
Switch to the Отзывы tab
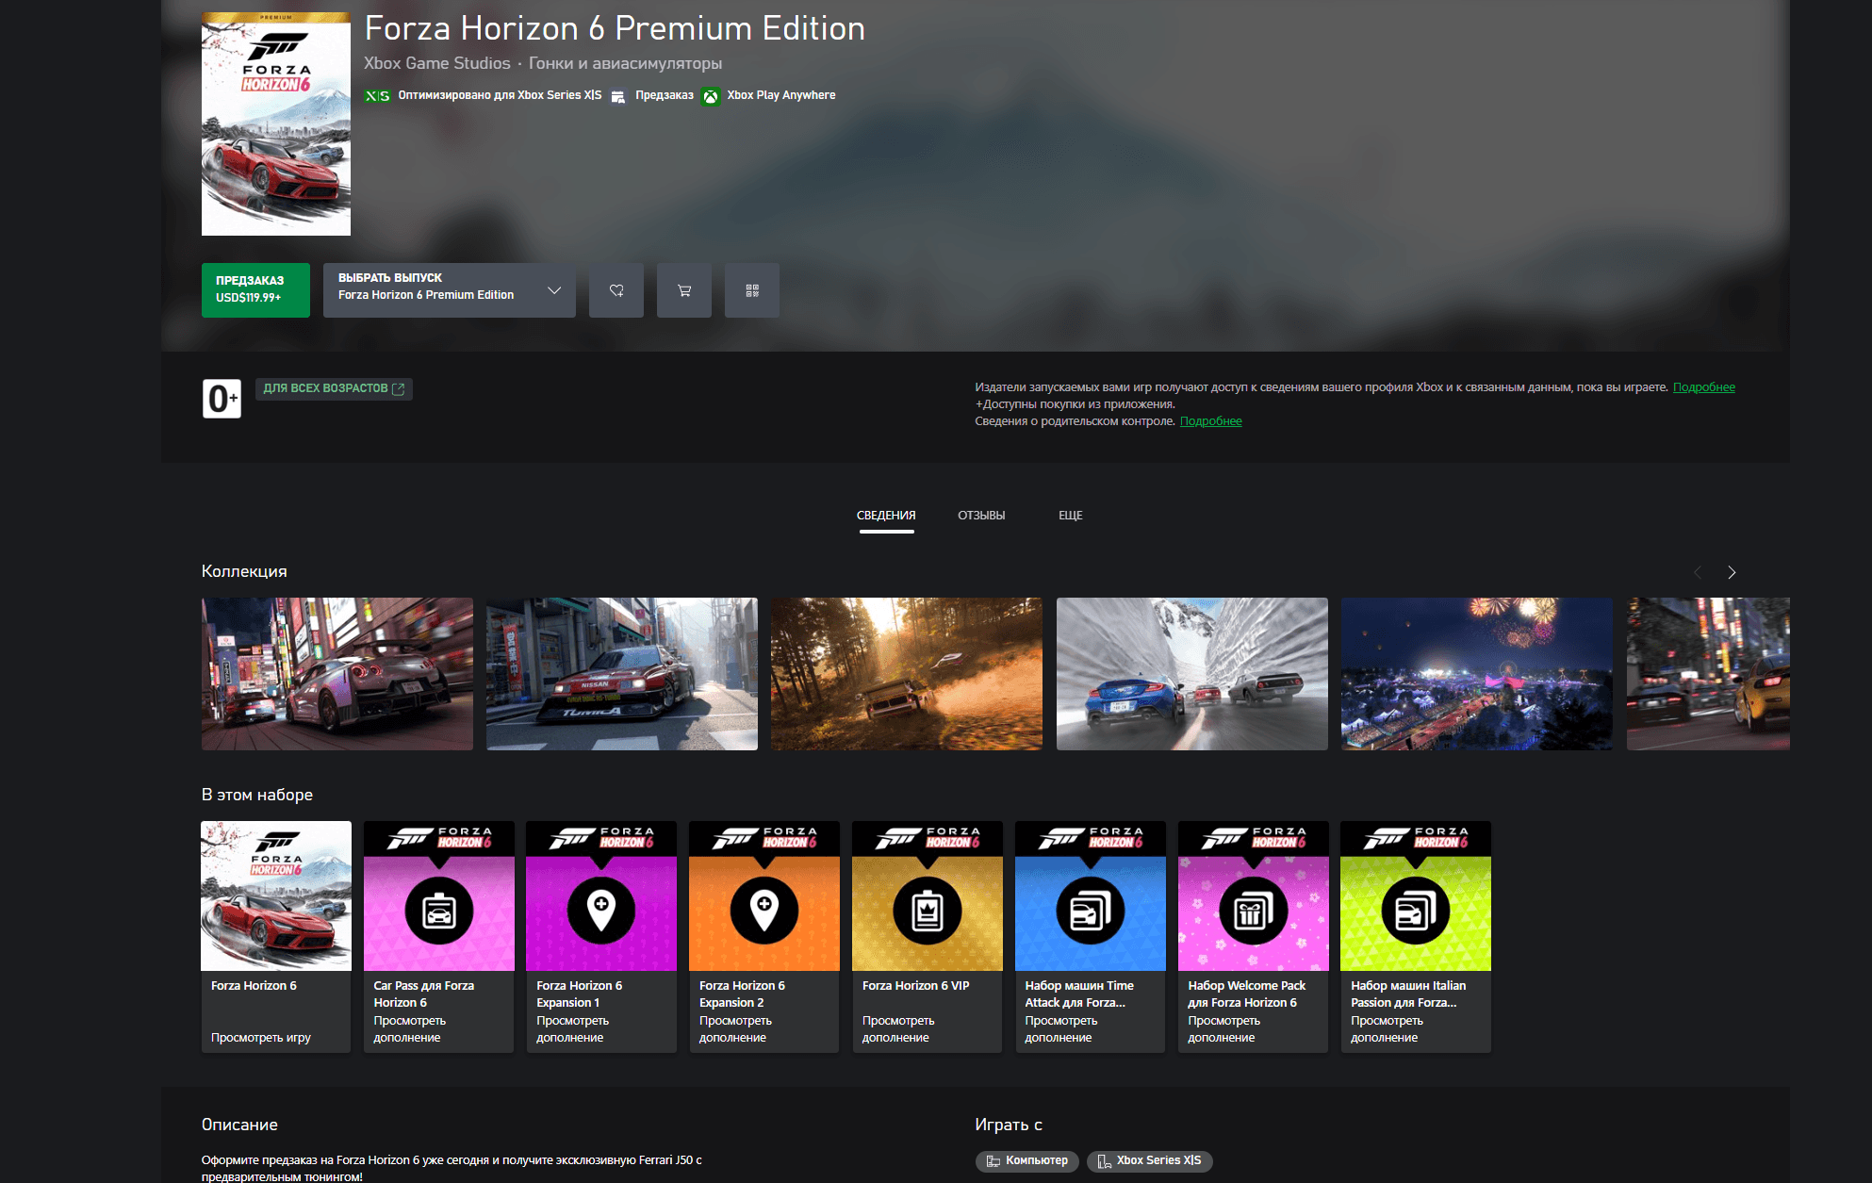pos(981,516)
